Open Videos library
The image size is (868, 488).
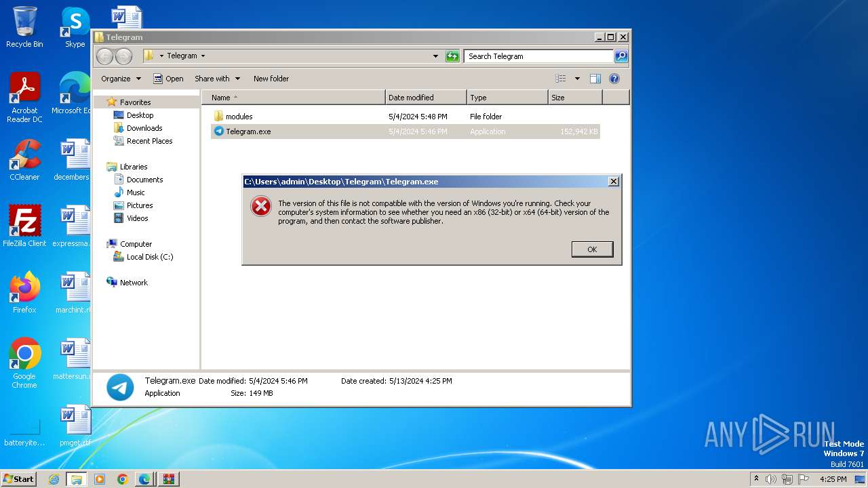[137, 218]
